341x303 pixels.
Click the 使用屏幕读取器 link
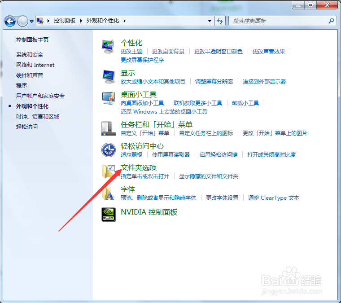coord(171,155)
